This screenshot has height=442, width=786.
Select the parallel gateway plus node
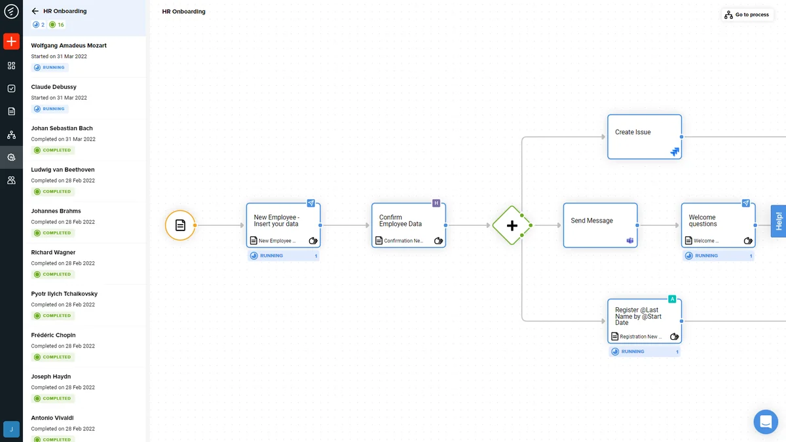[x=512, y=225]
